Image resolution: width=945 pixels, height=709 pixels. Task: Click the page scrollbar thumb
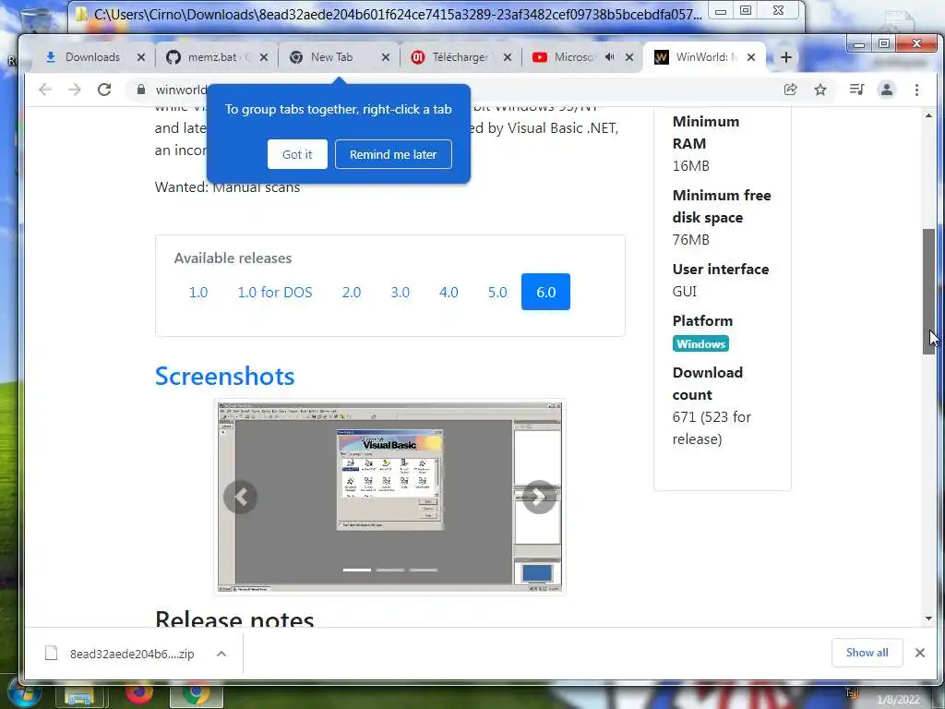(928, 292)
